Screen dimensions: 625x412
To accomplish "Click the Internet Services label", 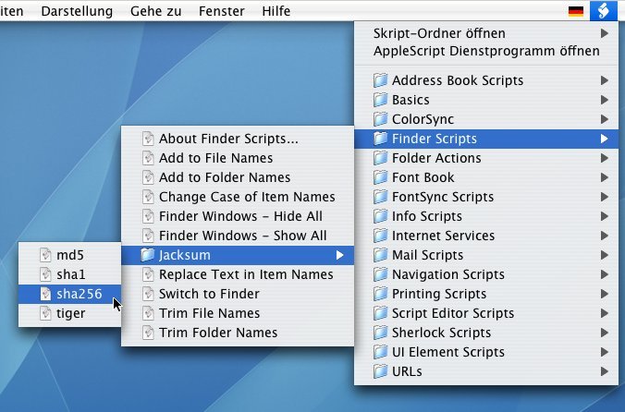I will point(443,236).
